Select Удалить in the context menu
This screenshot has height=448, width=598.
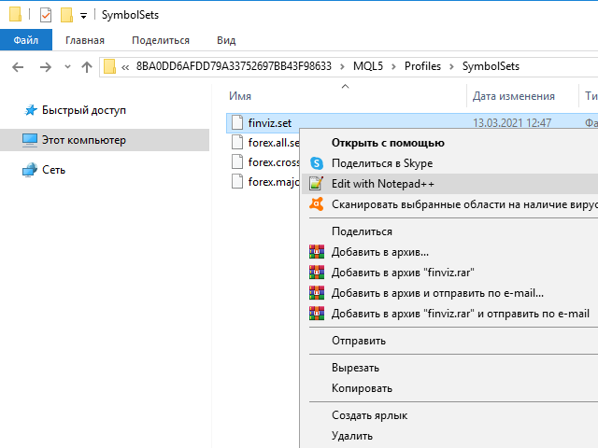pos(352,435)
